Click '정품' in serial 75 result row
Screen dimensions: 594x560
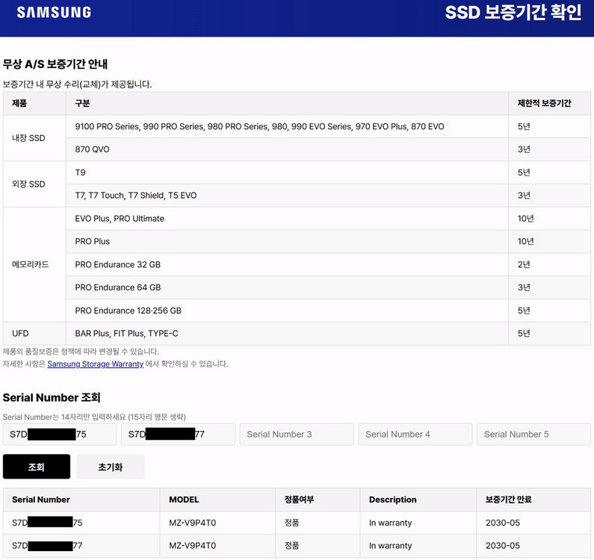[x=291, y=523]
